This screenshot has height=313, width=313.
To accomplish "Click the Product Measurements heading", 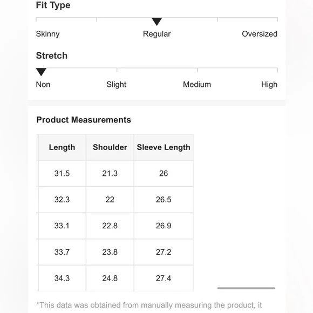I will click(84, 120).
